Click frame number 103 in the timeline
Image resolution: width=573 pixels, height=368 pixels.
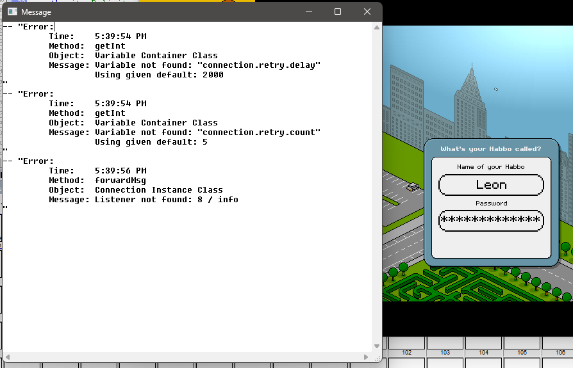click(x=445, y=353)
